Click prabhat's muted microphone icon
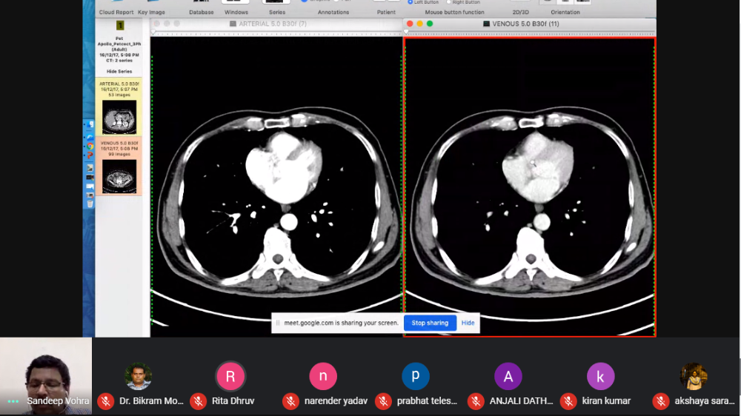Viewport: 741px width, 416px height. click(x=383, y=401)
